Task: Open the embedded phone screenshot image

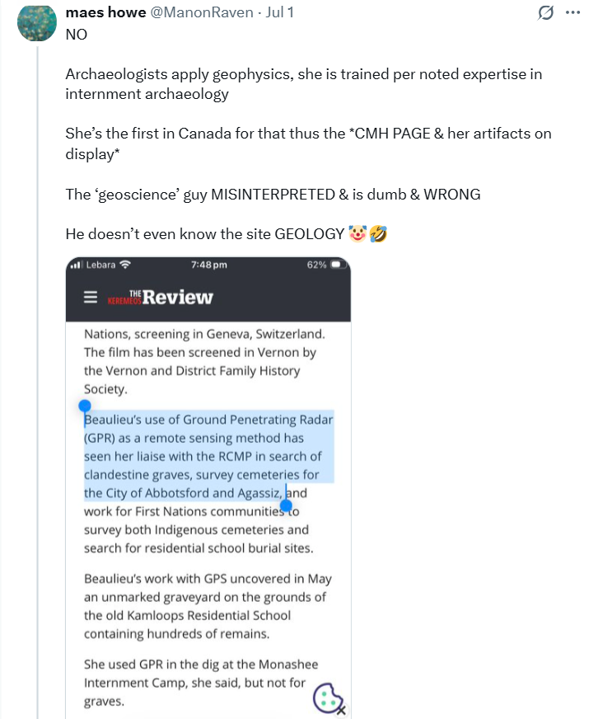Action: pyautogui.click(x=208, y=487)
